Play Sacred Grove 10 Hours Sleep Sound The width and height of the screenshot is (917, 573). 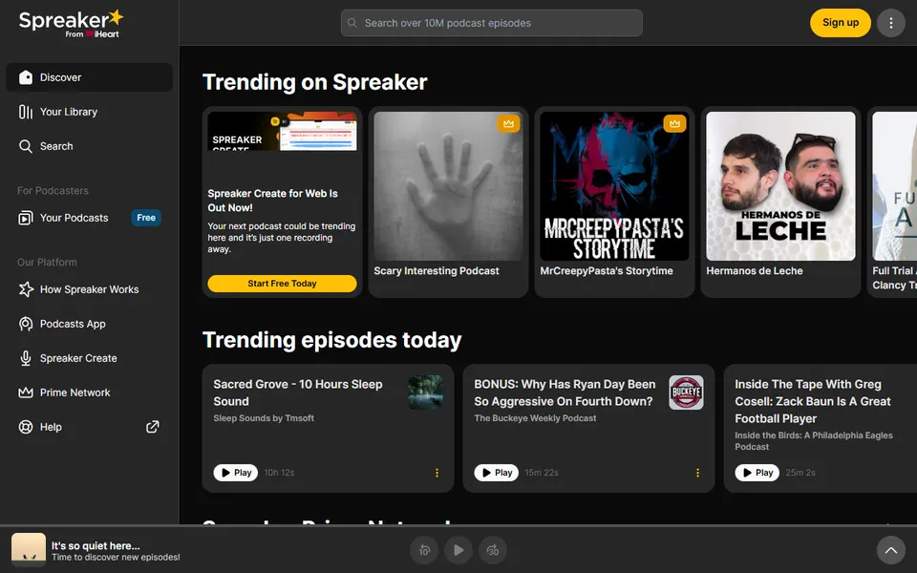point(236,473)
